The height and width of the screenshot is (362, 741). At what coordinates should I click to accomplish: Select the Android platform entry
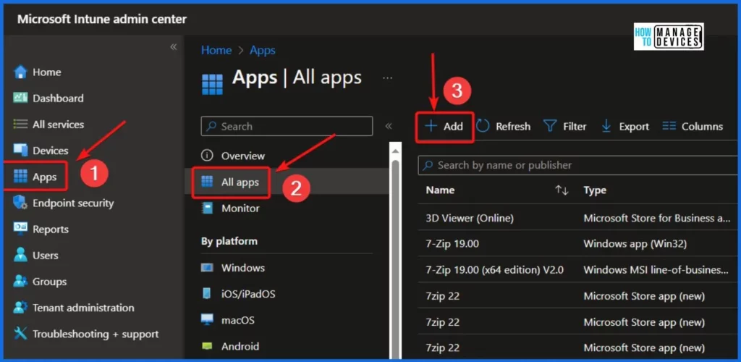240,346
